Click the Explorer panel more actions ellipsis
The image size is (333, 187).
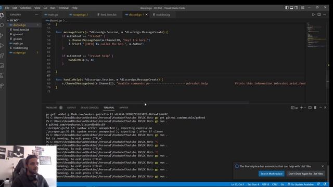point(37,15)
